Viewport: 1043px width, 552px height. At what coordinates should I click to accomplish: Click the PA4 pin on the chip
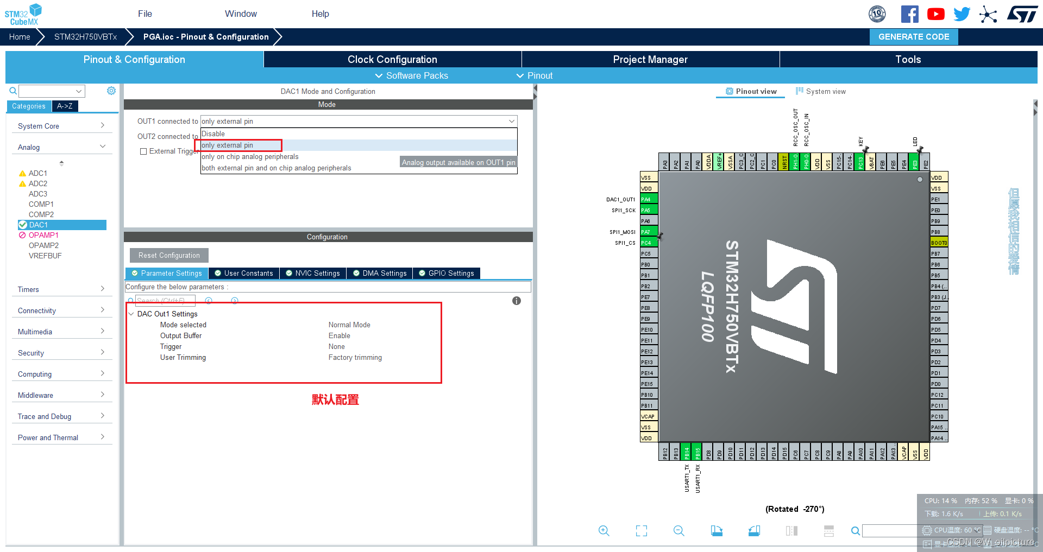pos(649,199)
